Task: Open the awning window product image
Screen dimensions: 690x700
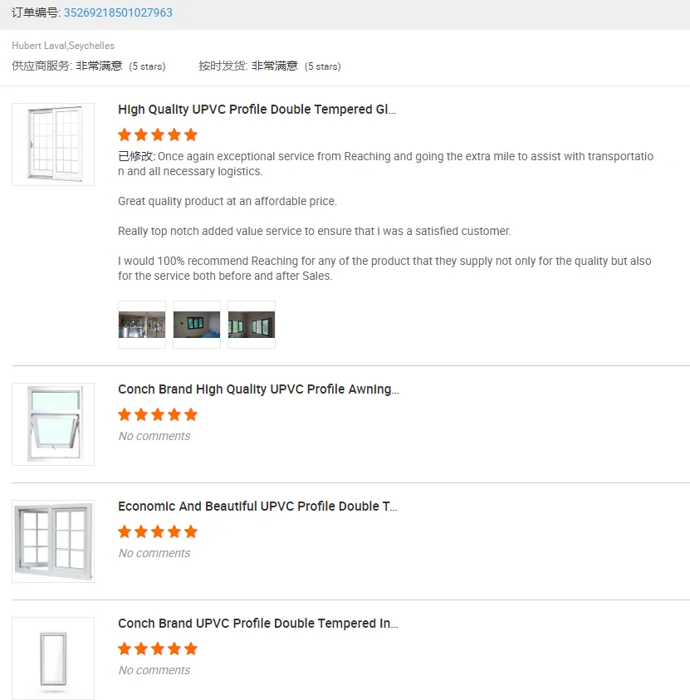Action: coord(53,424)
